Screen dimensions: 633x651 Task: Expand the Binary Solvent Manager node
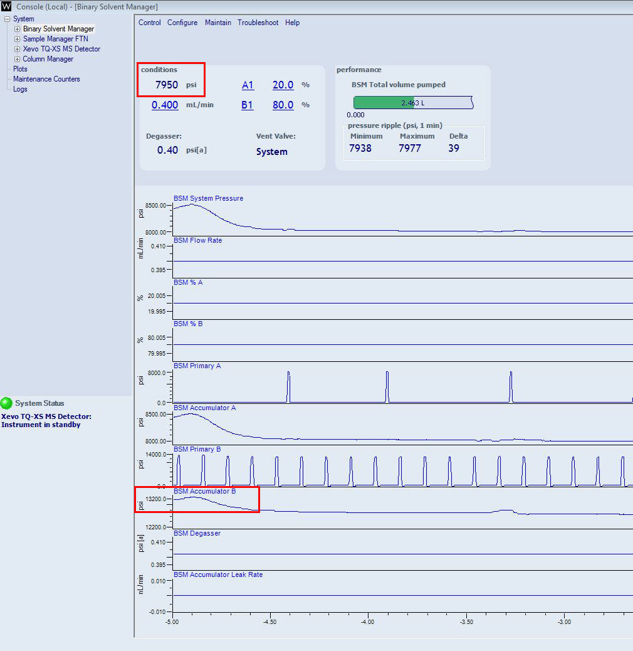17,29
